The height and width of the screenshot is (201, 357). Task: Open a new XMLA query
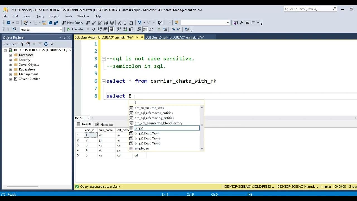pyautogui.click(x=106, y=23)
